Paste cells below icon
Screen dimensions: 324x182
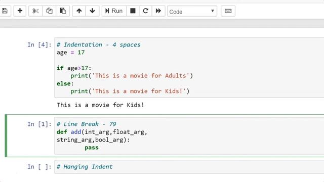tap(63, 11)
